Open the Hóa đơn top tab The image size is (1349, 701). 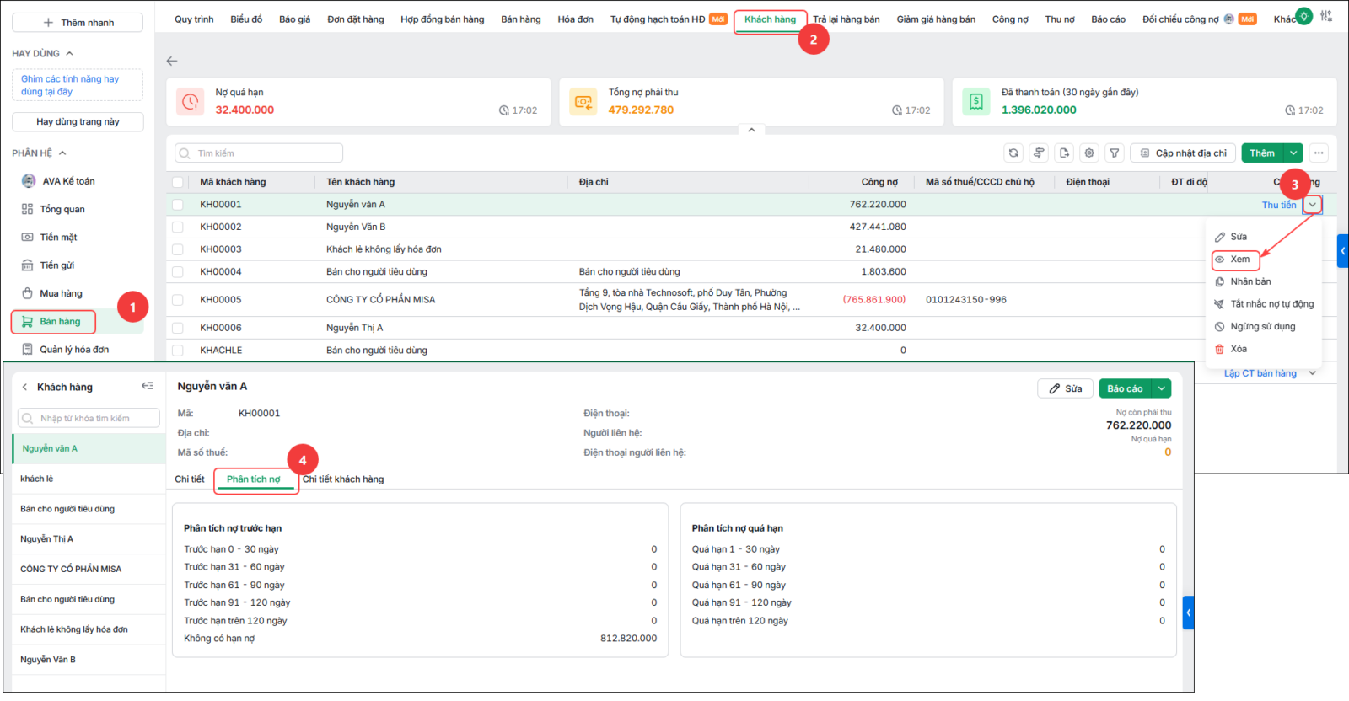(576, 19)
